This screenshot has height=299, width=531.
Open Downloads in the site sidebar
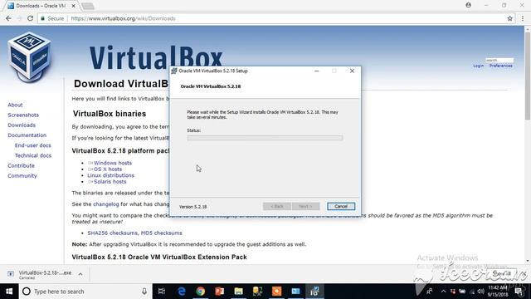coord(22,125)
